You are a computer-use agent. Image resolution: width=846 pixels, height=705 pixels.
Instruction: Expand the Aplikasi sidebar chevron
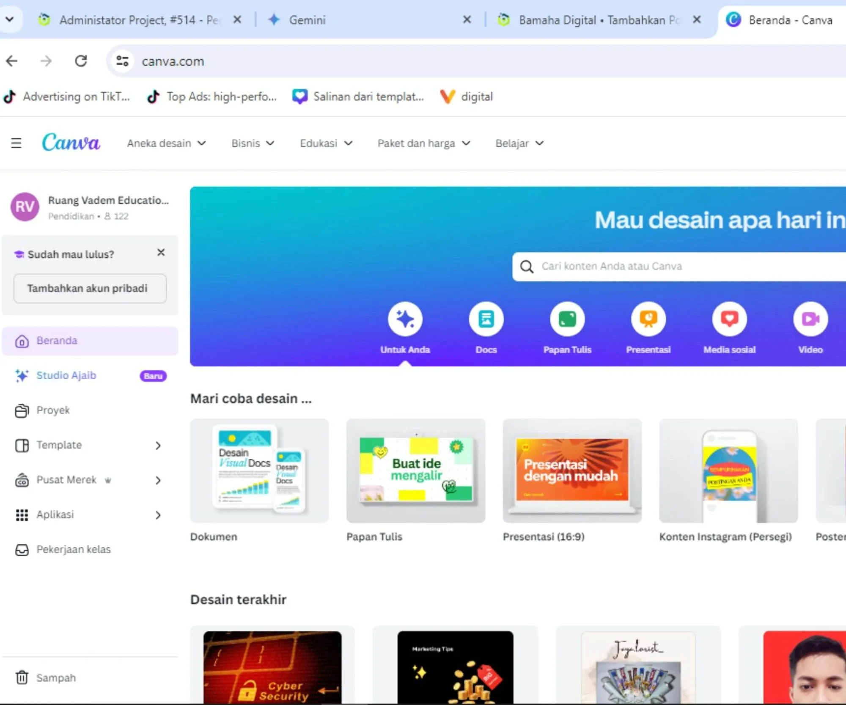click(x=158, y=515)
